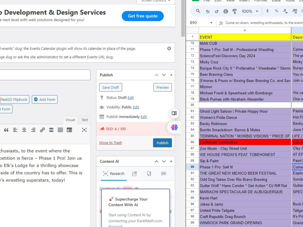Edit the post status
This screenshot has height=227, width=303.
131,98
